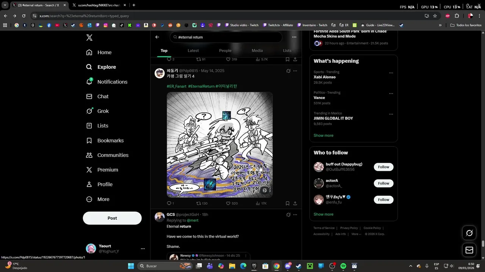
Task: Switch to the People tab
Action: coord(225,51)
